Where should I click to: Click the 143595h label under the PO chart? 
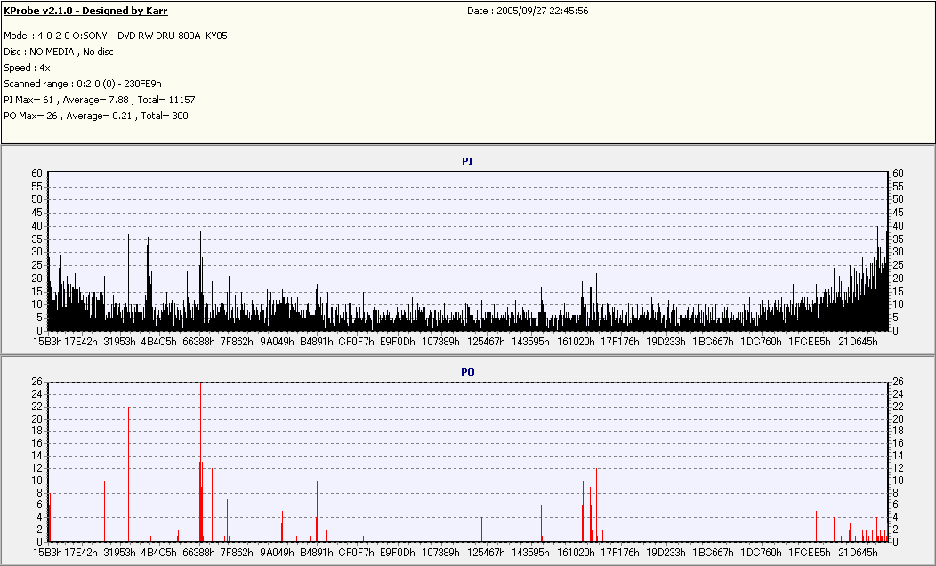click(x=530, y=553)
